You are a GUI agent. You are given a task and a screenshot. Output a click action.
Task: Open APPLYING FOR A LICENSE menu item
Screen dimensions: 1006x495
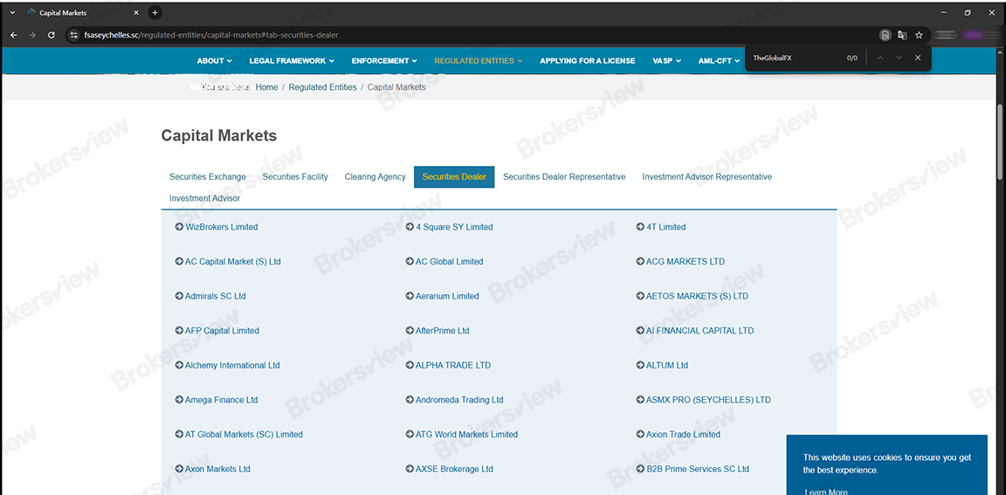tap(588, 61)
